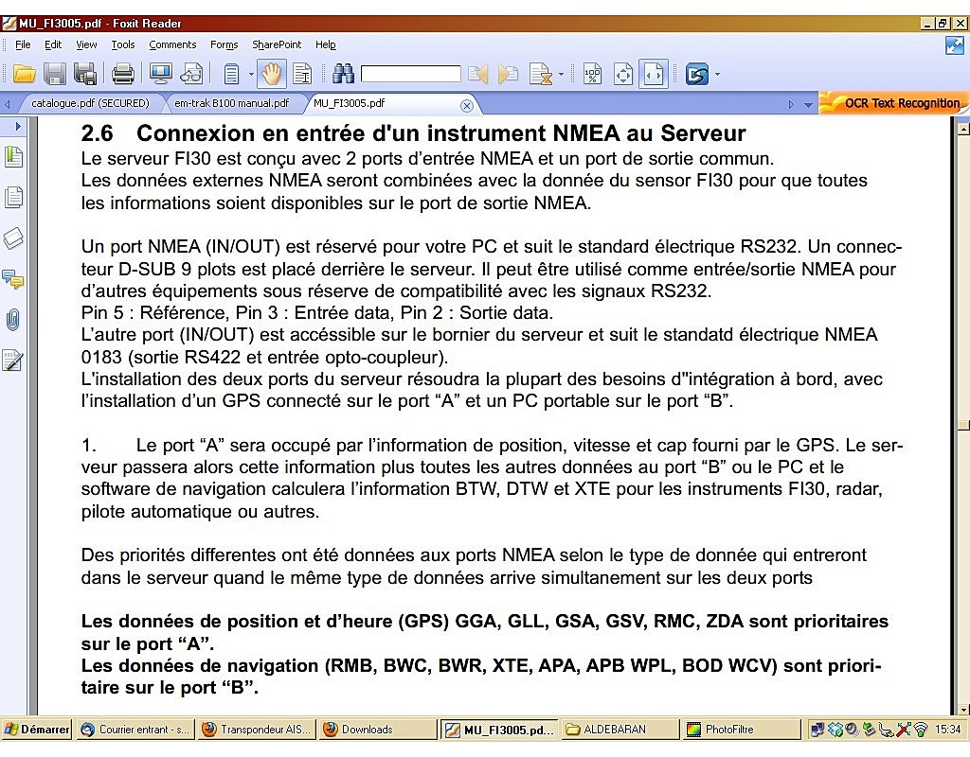Viewport: 970px width, 757px height.
Task: Click the page with glasses icon
Action: click(191, 75)
